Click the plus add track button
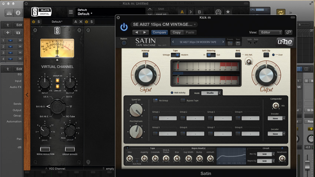The image size is (315, 177). coord(8,33)
